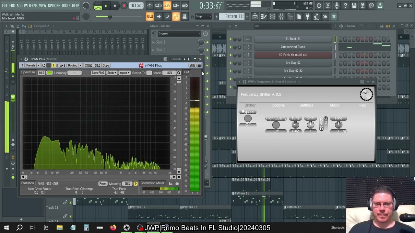Open the channel rack view icon
This screenshot has height=233, width=415.
pos(273,17)
